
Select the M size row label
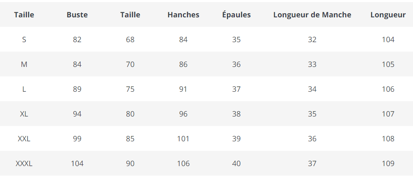pos(24,64)
